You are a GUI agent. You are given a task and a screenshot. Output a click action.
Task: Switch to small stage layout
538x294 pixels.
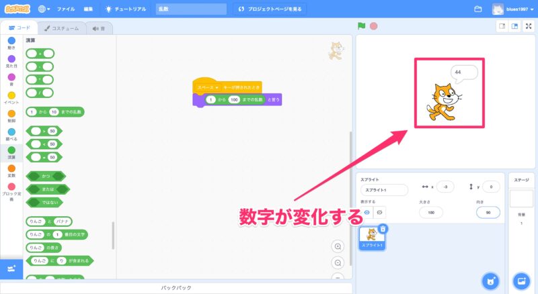click(x=501, y=26)
